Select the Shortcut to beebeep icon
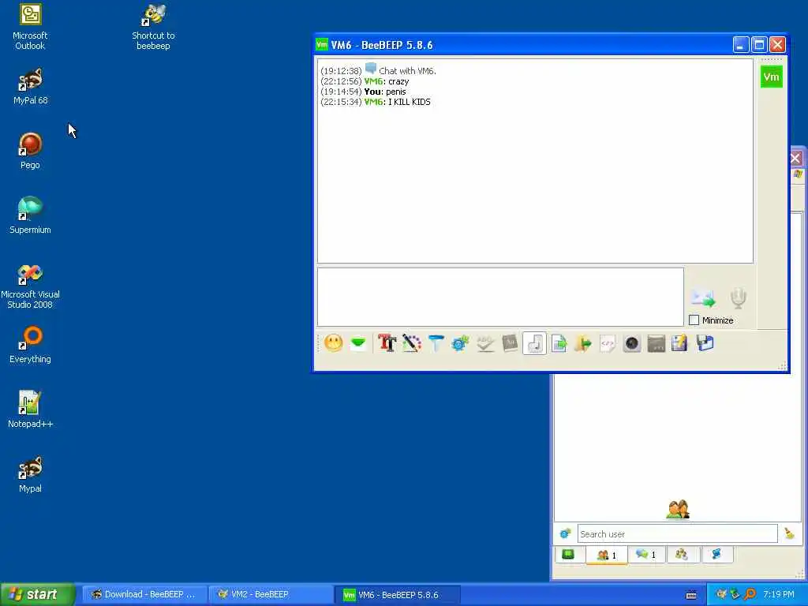 [153, 27]
